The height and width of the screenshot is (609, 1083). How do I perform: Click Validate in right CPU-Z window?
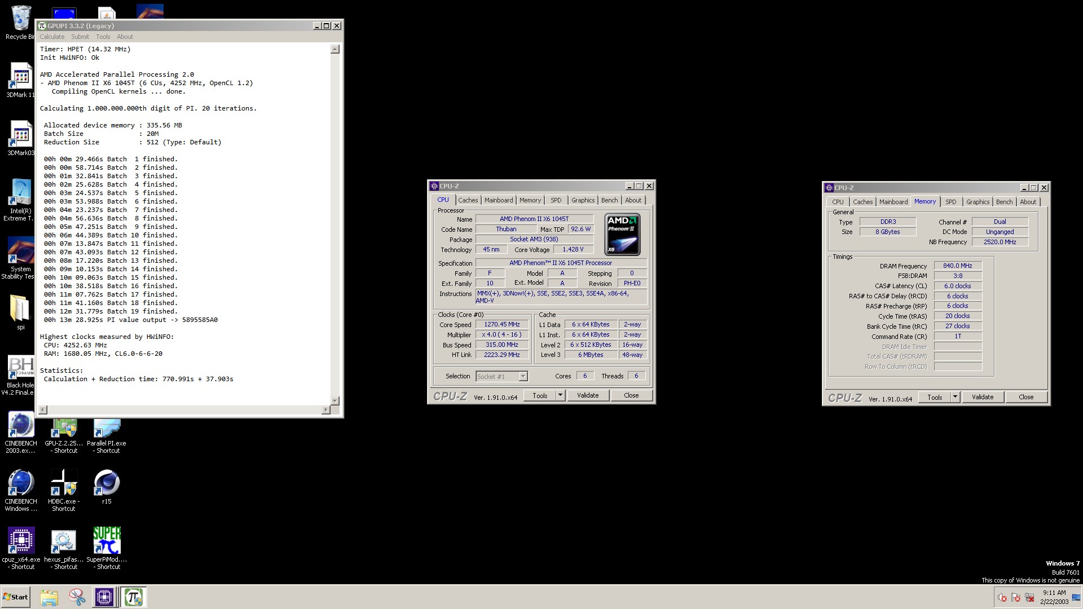(983, 397)
